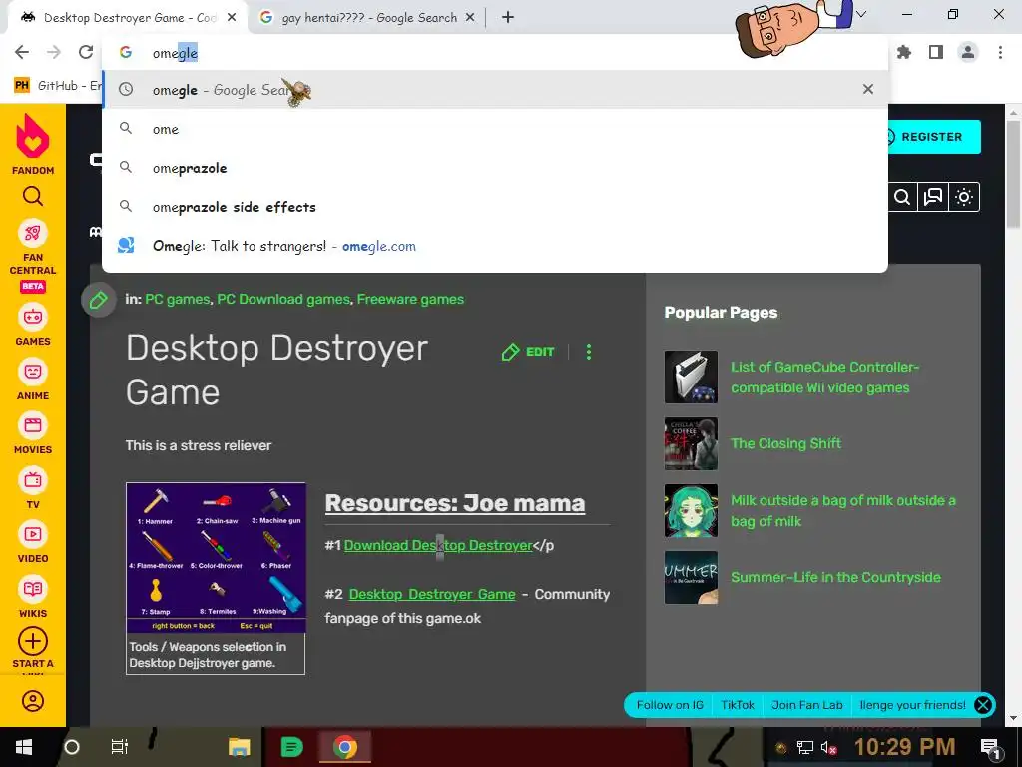Switch to the Desktop Destroyer Game tab

(x=127, y=18)
